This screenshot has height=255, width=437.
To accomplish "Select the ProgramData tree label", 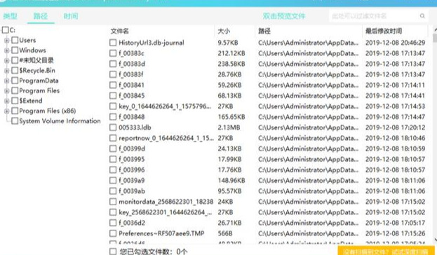I will tap(39, 81).
